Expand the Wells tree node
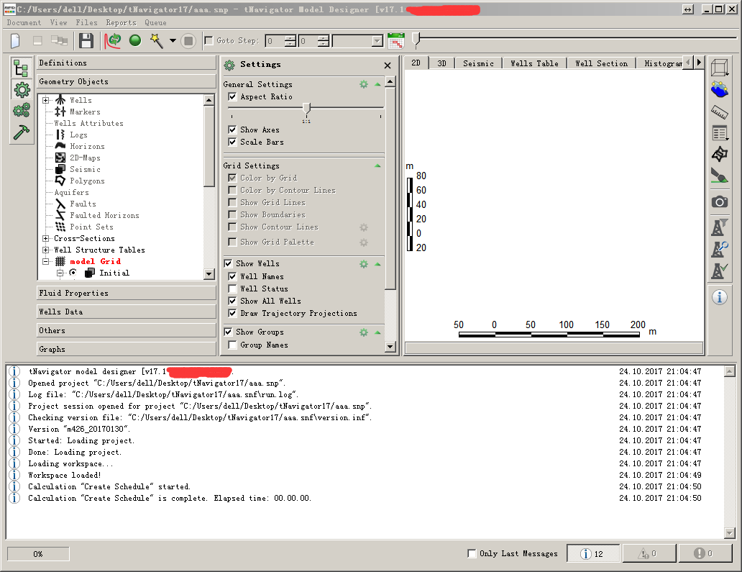Screen dimensions: 742x572 coord(46,101)
